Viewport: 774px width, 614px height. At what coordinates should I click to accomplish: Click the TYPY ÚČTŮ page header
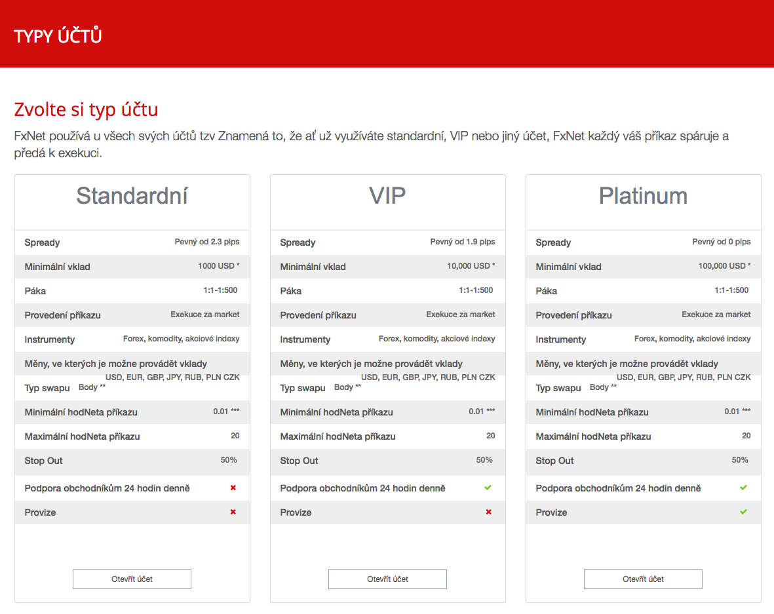pos(58,36)
